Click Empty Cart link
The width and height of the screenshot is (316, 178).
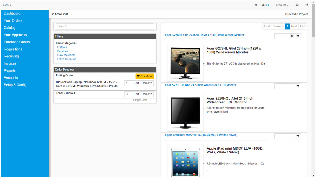140,100
